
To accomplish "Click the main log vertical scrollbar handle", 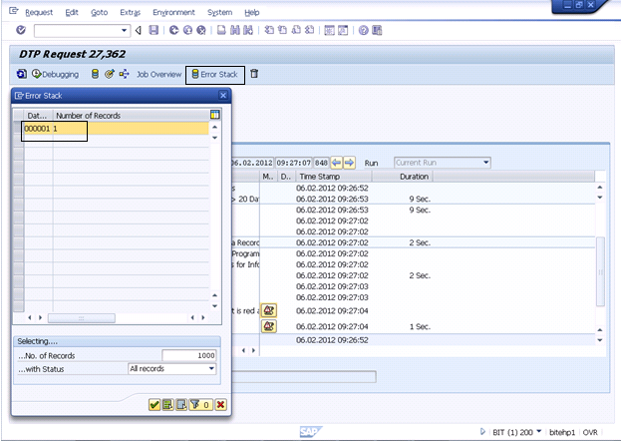I will (600, 271).
